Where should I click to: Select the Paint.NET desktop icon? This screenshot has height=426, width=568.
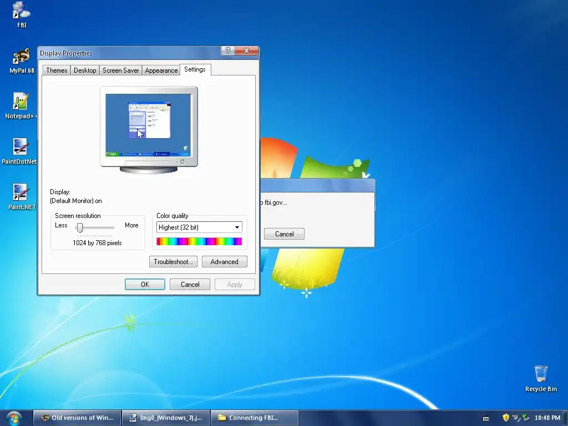click(21, 197)
